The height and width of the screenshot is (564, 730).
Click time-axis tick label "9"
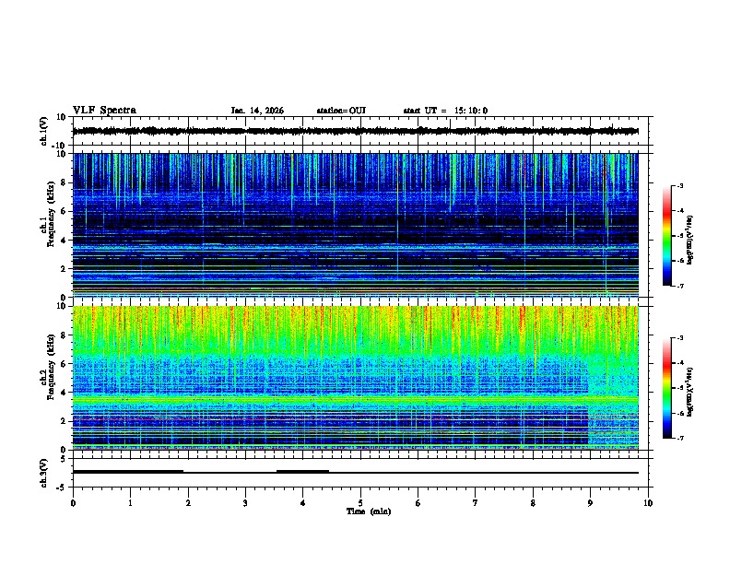pos(590,503)
